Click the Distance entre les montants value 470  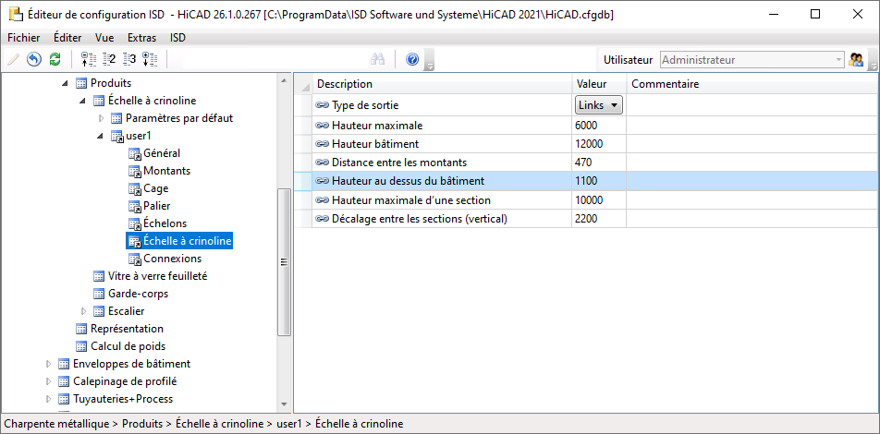click(x=599, y=162)
